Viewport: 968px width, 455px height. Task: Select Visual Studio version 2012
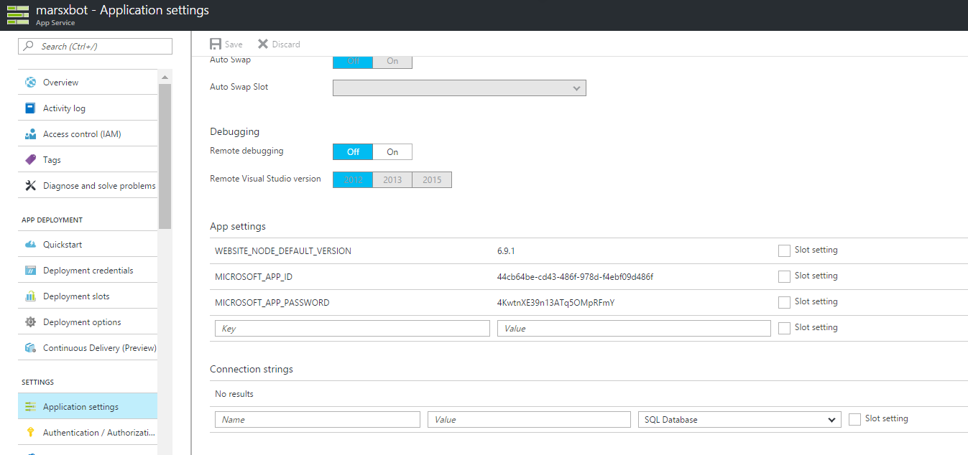click(353, 180)
